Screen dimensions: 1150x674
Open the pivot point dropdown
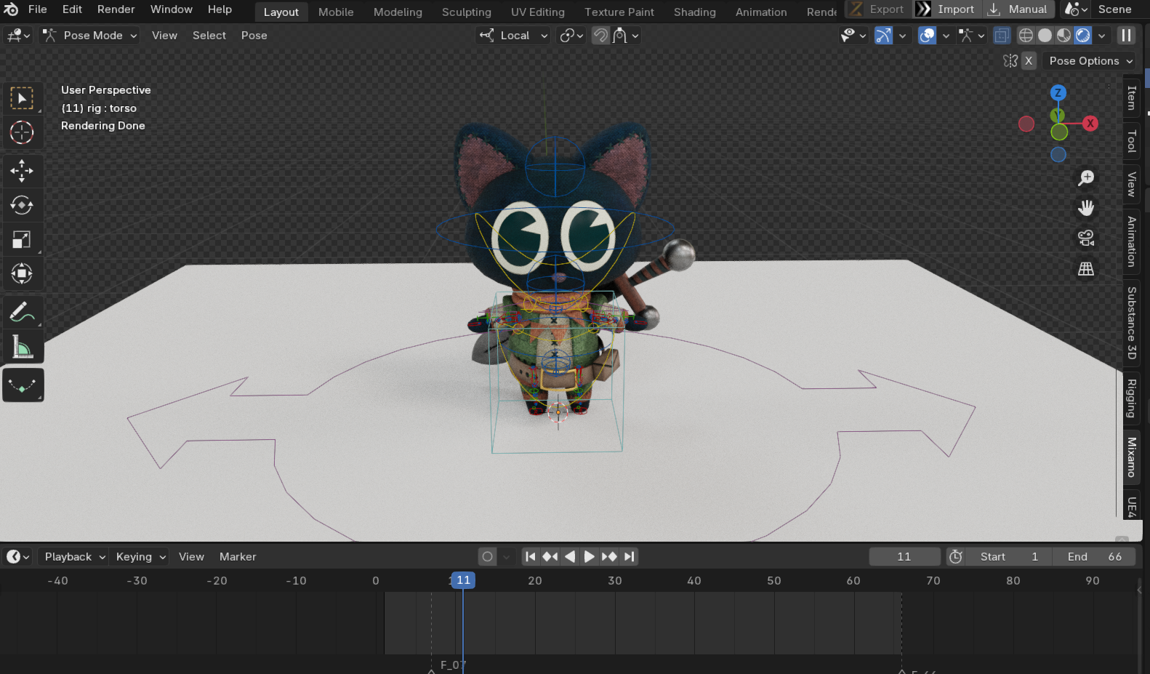(x=571, y=36)
